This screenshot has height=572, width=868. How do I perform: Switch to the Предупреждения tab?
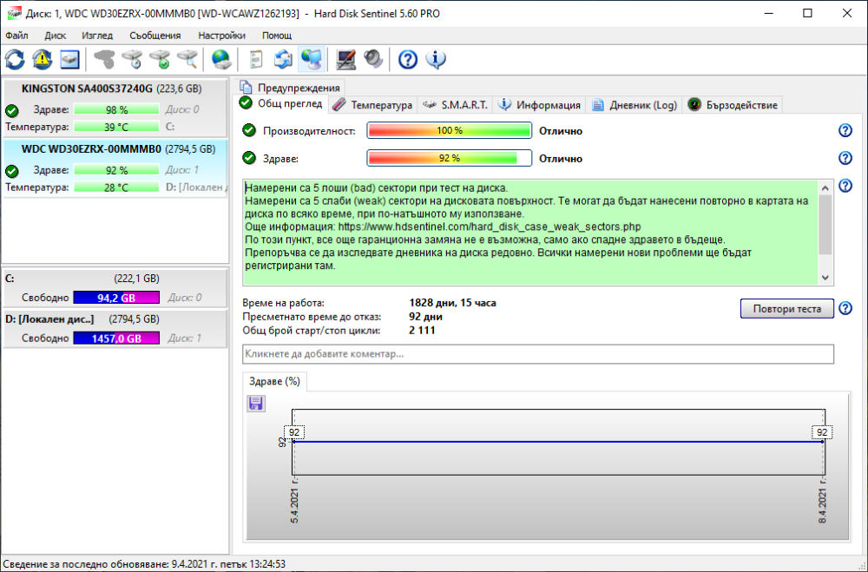pos(290,88)
